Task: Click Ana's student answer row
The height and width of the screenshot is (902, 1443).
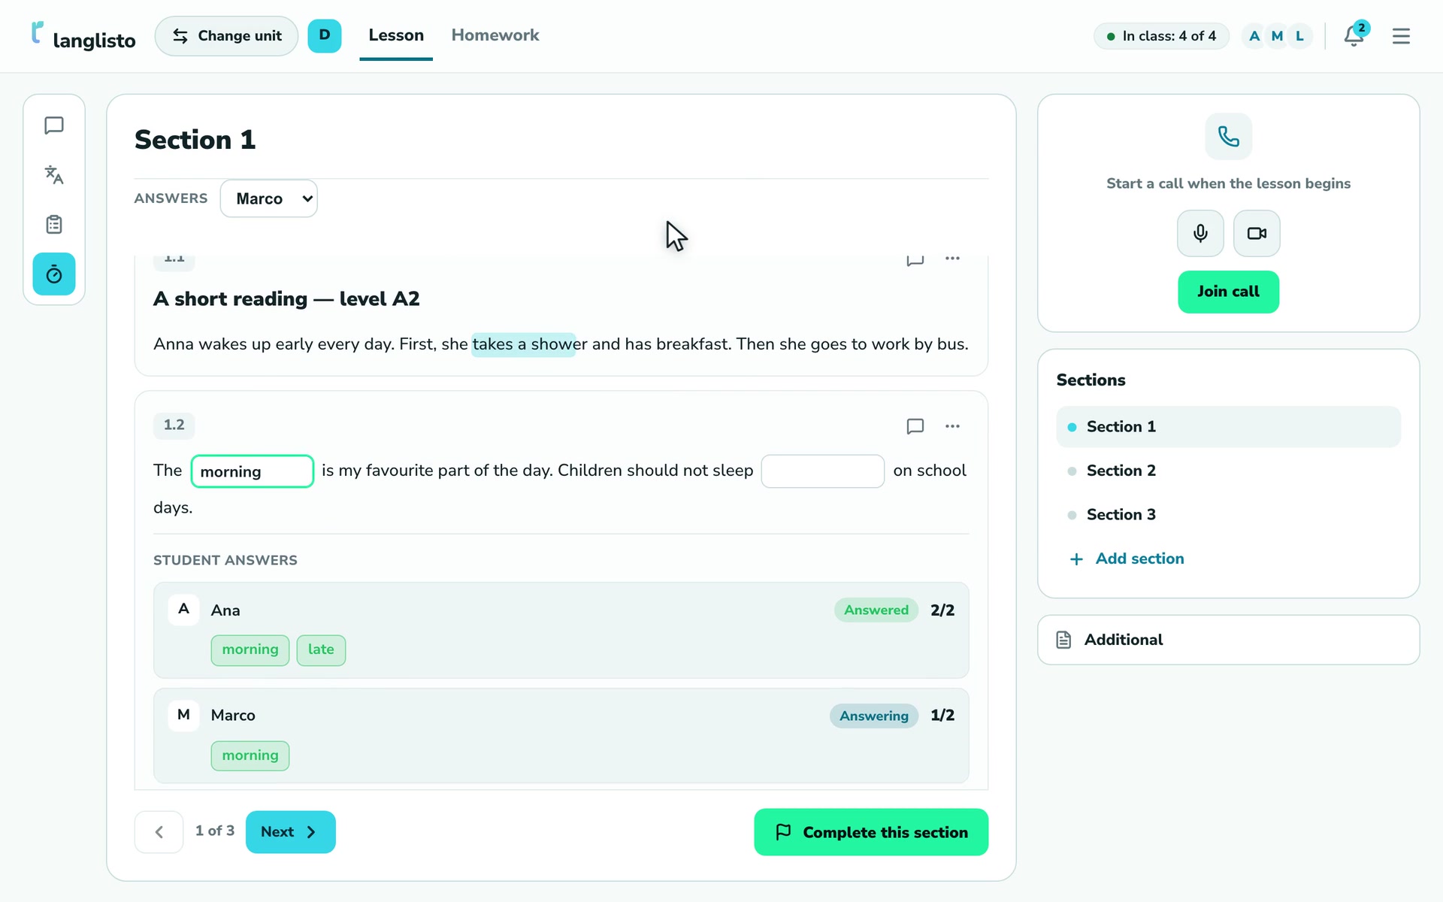Action: 561,631
